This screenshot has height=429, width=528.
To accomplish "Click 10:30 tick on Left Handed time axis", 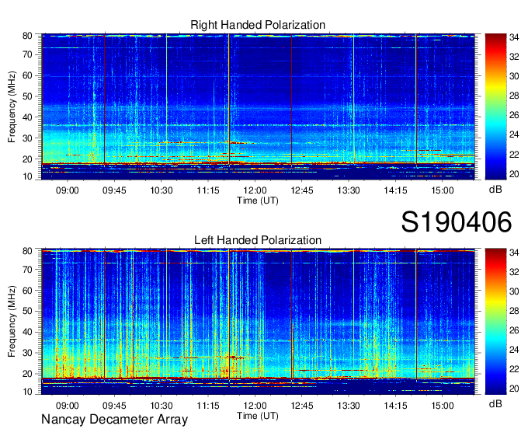I will 162,406.
